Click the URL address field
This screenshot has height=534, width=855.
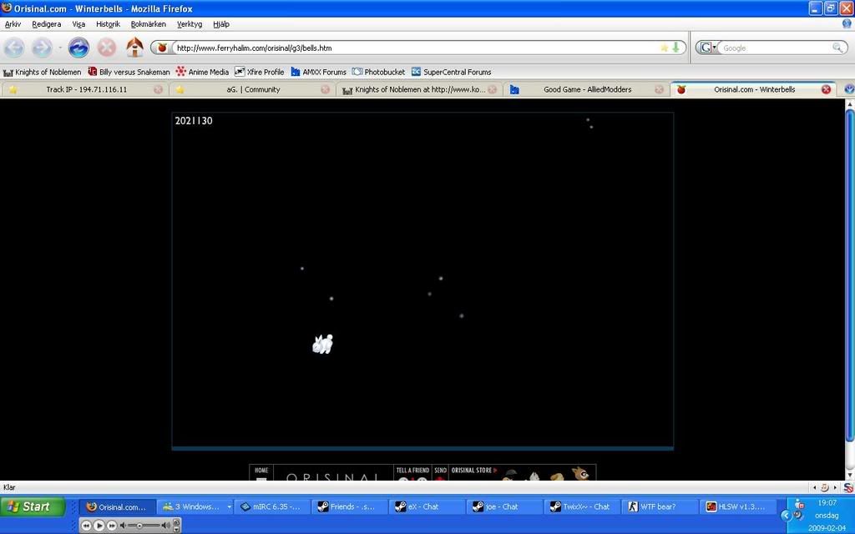[409, 48]
